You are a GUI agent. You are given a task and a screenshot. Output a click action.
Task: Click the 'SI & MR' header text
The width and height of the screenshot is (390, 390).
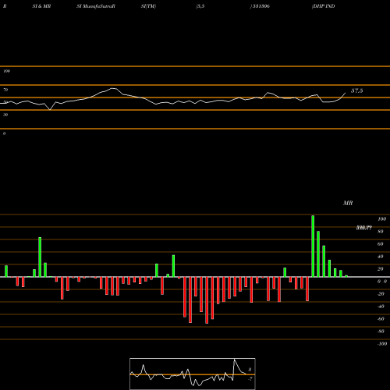41,6
